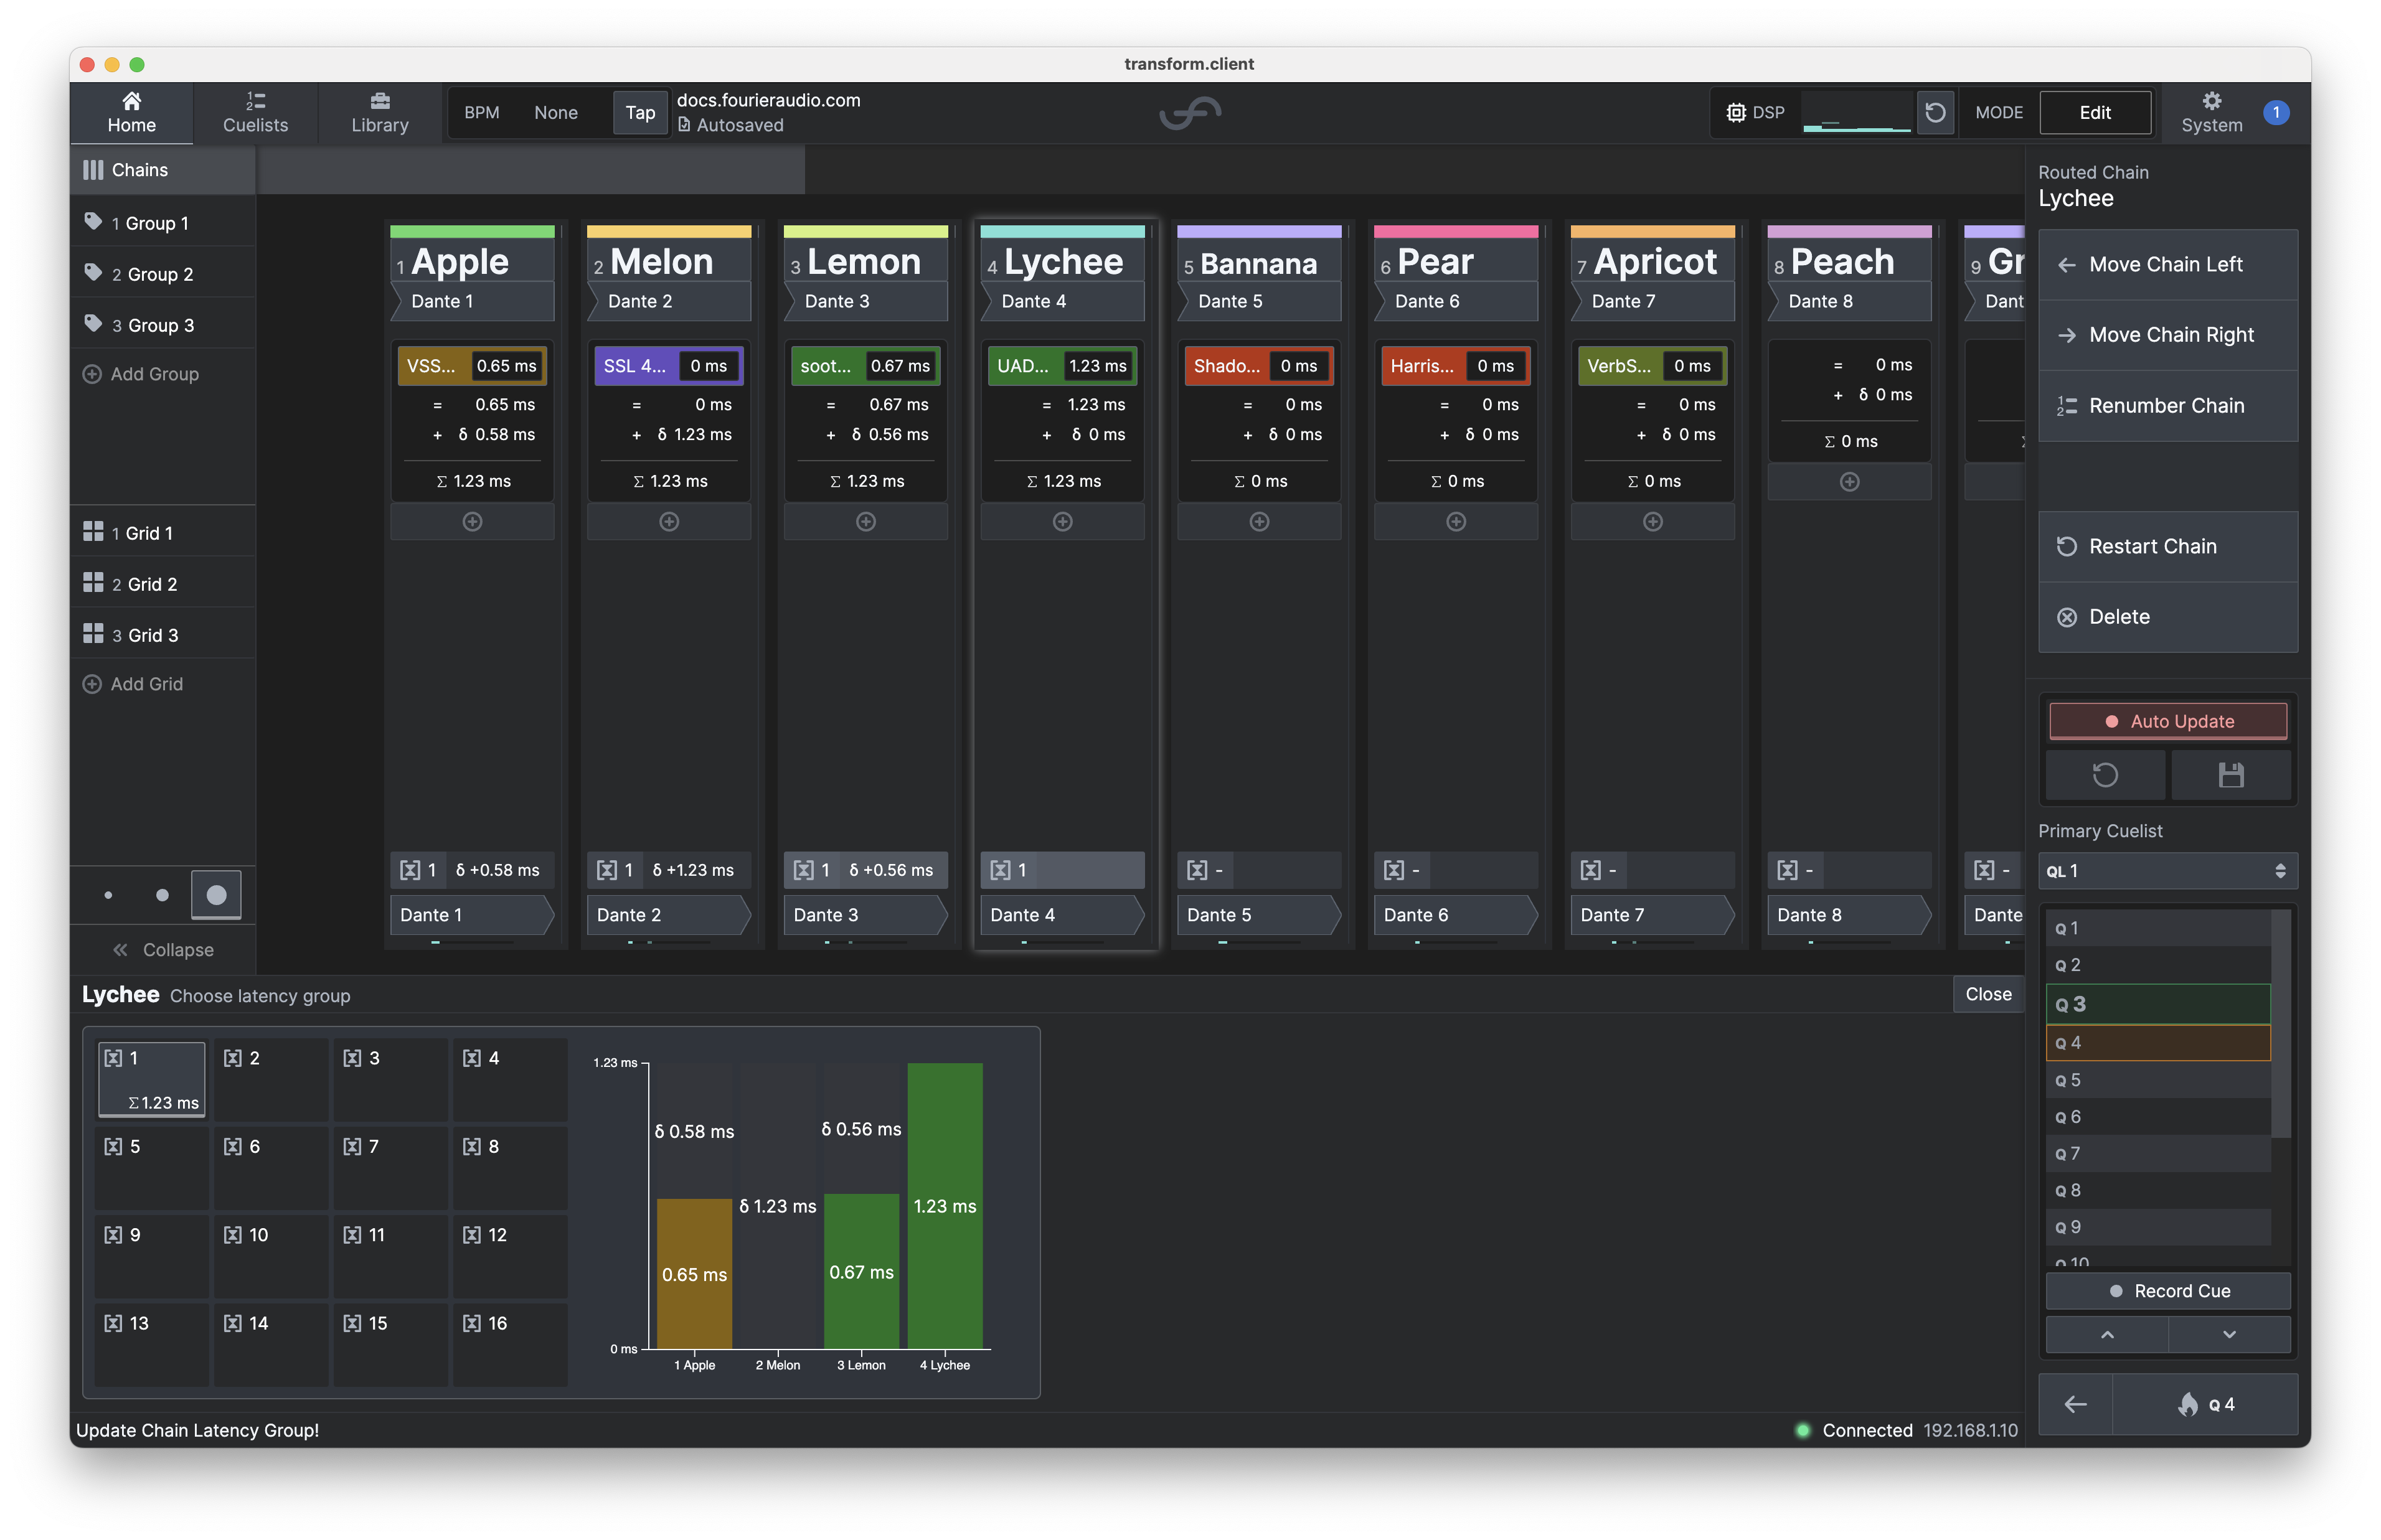Open the Shado plugin in Bannana chain
This screenshot has width=2381, height=1540.
pos(1259,366)
